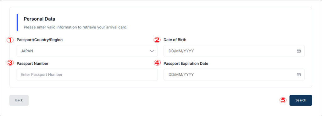Click the red circled number 3 marker
322x116 pixels.
pyautogui.click(x=10, y=63)
